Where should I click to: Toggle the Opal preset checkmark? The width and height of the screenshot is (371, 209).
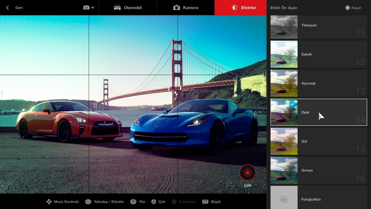pyautogui.click(x=292, y=104)
